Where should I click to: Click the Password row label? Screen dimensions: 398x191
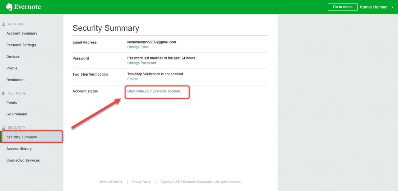click(81, 58)
